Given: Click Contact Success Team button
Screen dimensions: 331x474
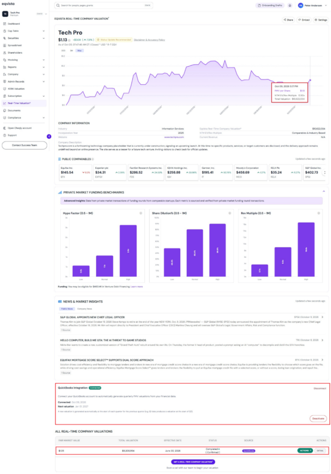Looking at the screenshot, I should 25,145.
